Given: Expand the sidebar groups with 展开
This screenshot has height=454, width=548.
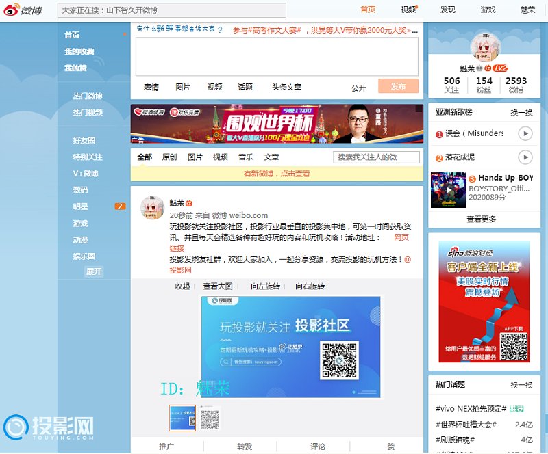Looking at the screenshot, I should pos(94,271).
